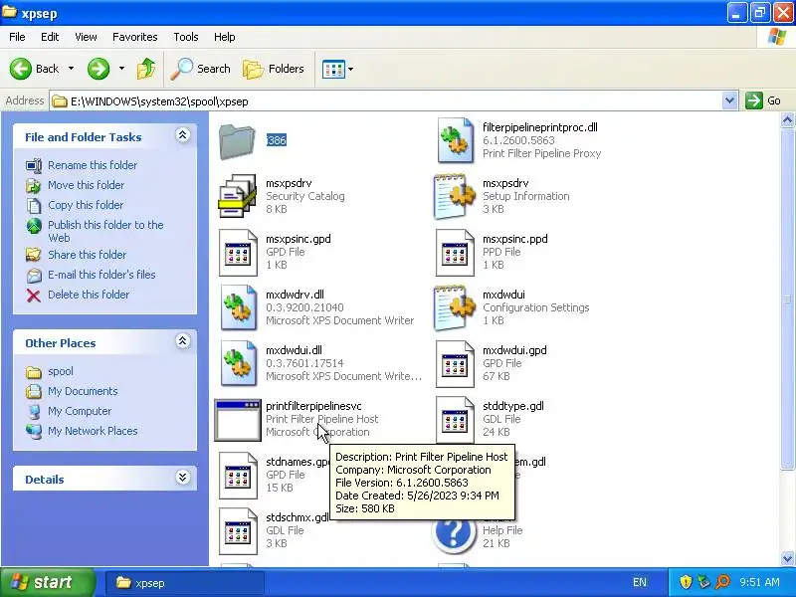
Task: Click the scrollbar down arrow
Action: (x=787, y=558)
